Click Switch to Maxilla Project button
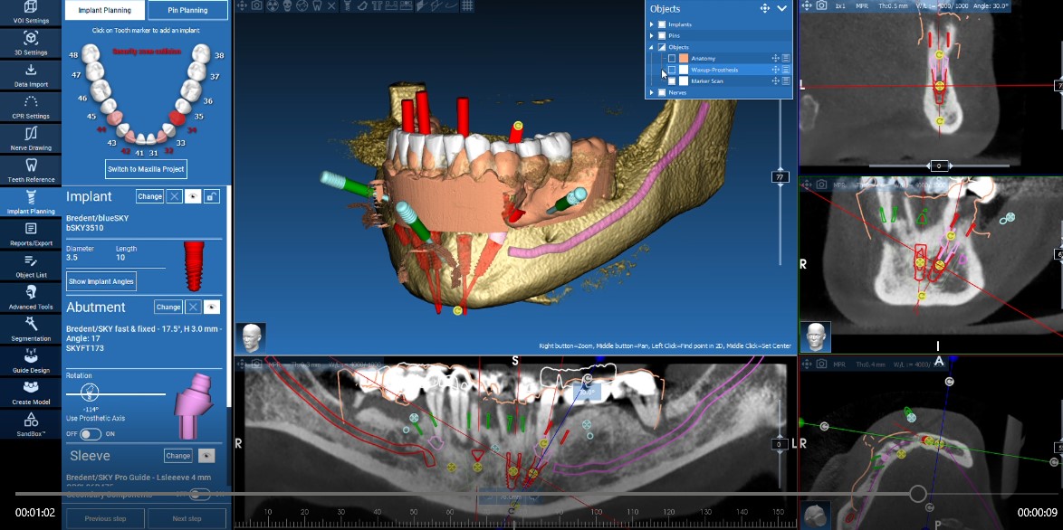Image resolution: width=1063 pixels, height=530 pixels. click(146, 169)
